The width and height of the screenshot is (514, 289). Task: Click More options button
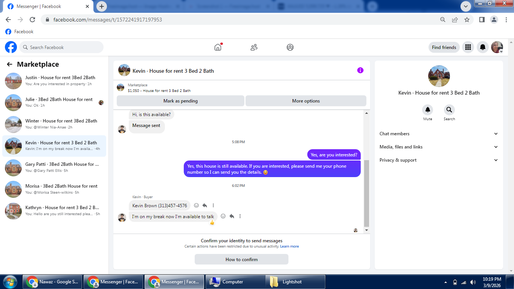tap(306, 101)
